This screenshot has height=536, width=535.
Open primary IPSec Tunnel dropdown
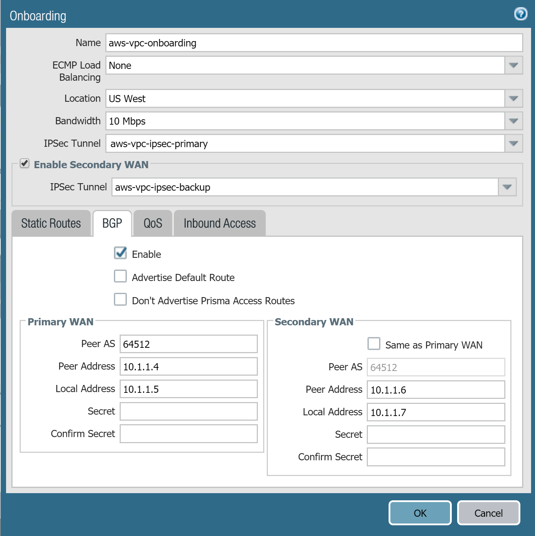click(513, 144)
